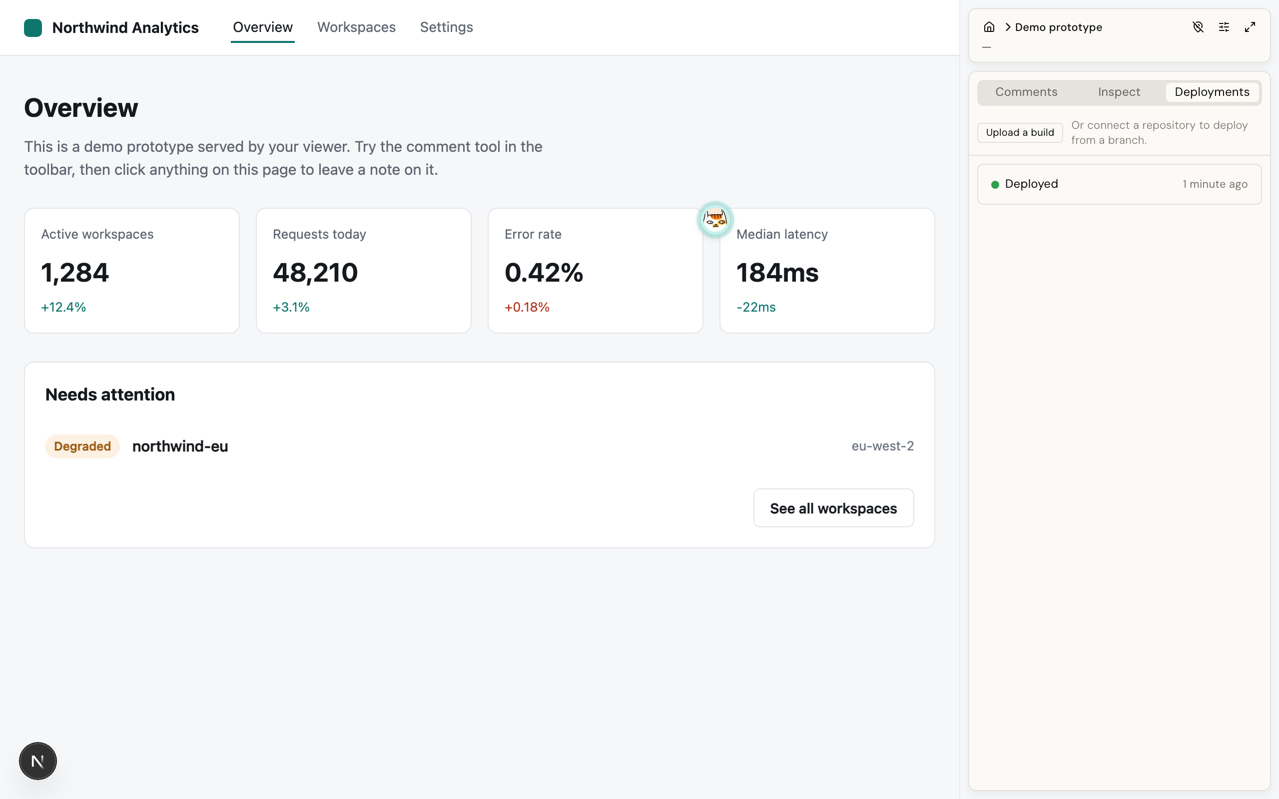Click the Degraded status badge

[82, 446]
